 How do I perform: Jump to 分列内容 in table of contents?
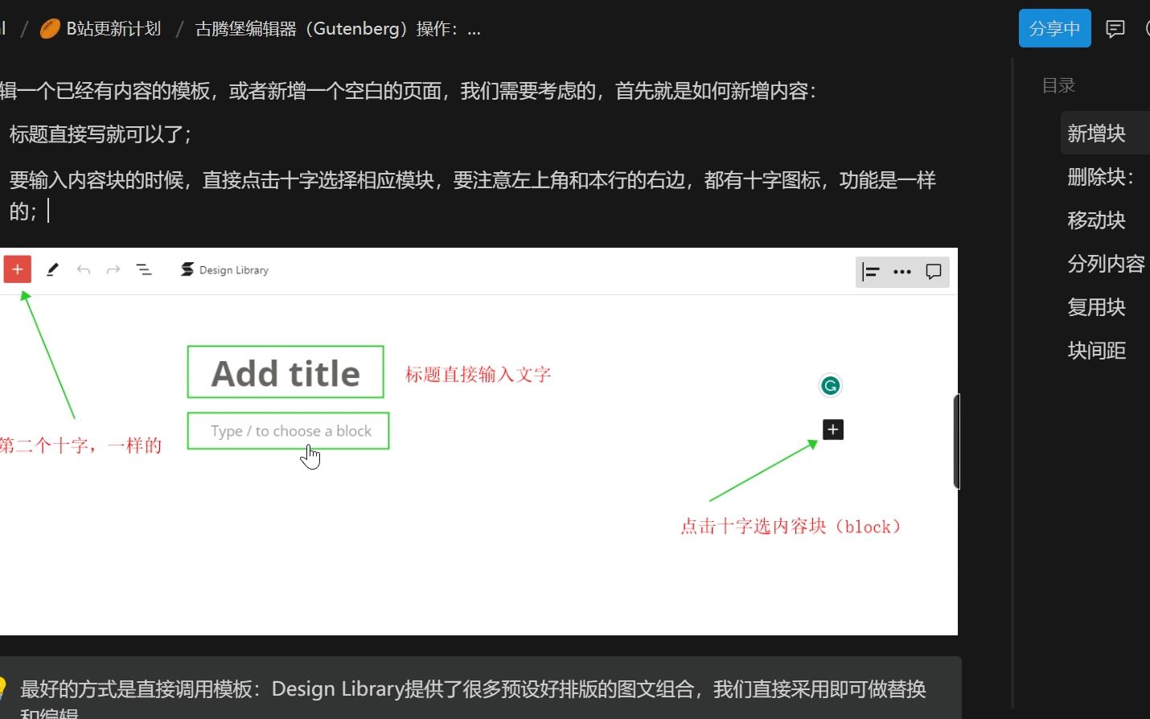pos(1106,264)
